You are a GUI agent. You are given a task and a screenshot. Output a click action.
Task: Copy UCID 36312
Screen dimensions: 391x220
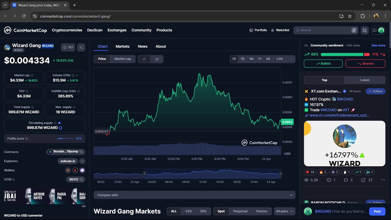click(81, 179)
